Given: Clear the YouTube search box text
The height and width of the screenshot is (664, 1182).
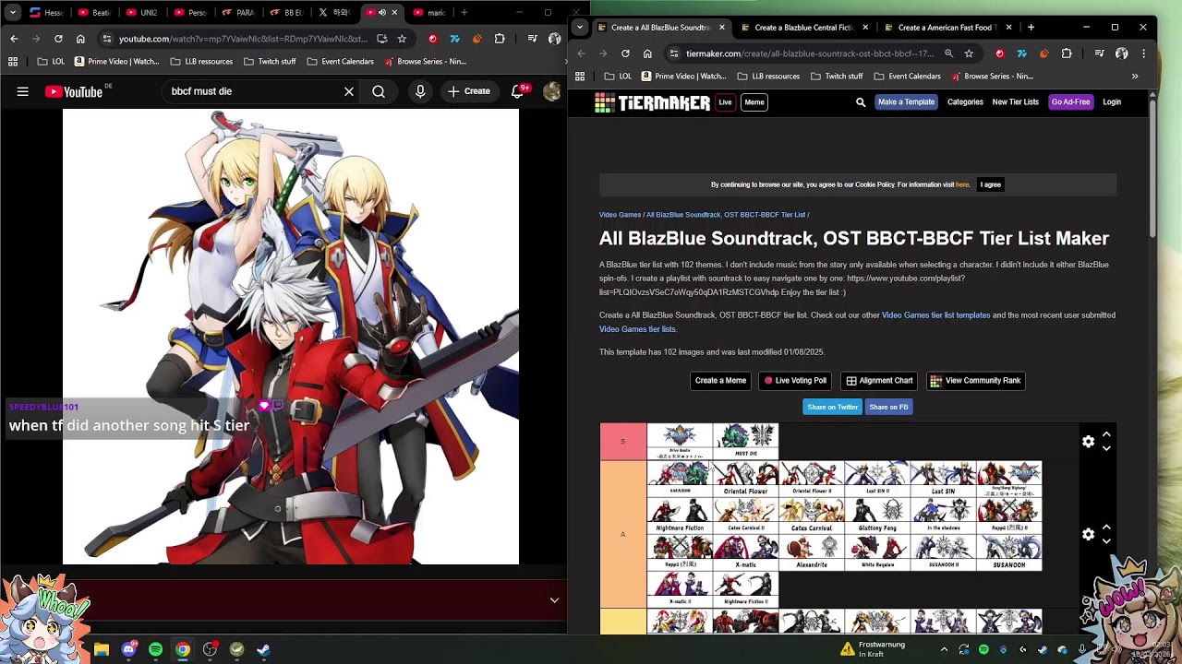Looking at the screenshot, I should pos(349,91).
